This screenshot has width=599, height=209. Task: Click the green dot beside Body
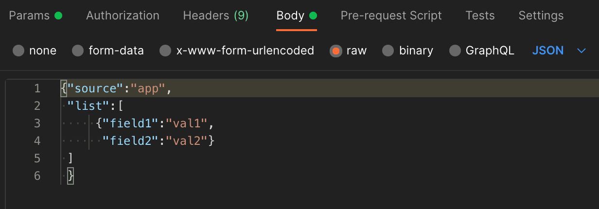coord(313,16)
